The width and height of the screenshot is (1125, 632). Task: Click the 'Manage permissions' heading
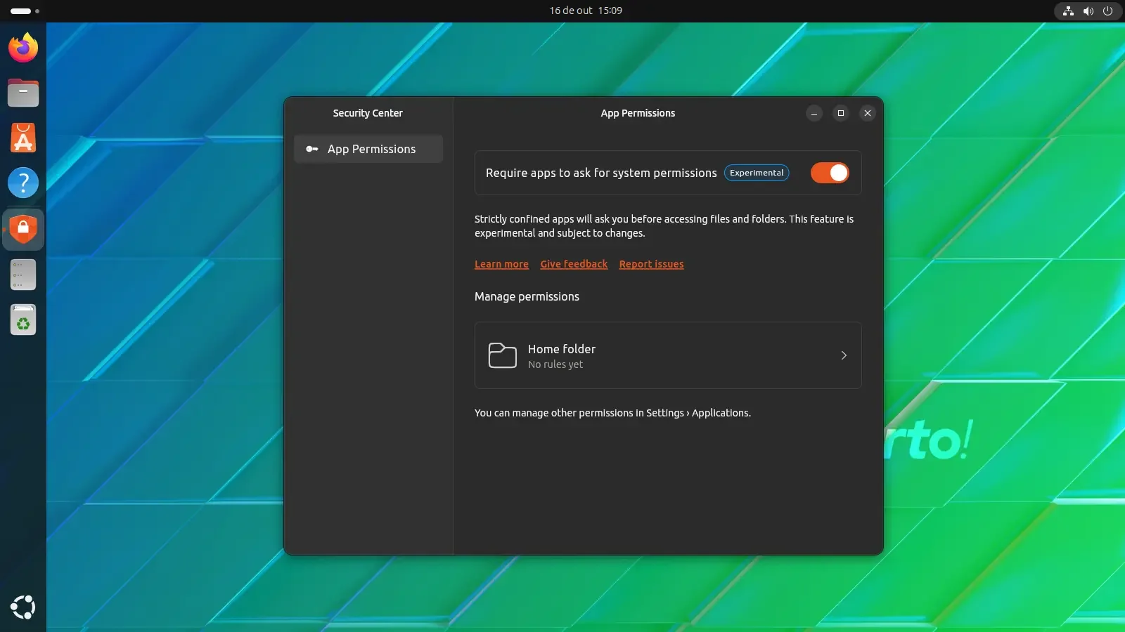click(x=527, y=296)
